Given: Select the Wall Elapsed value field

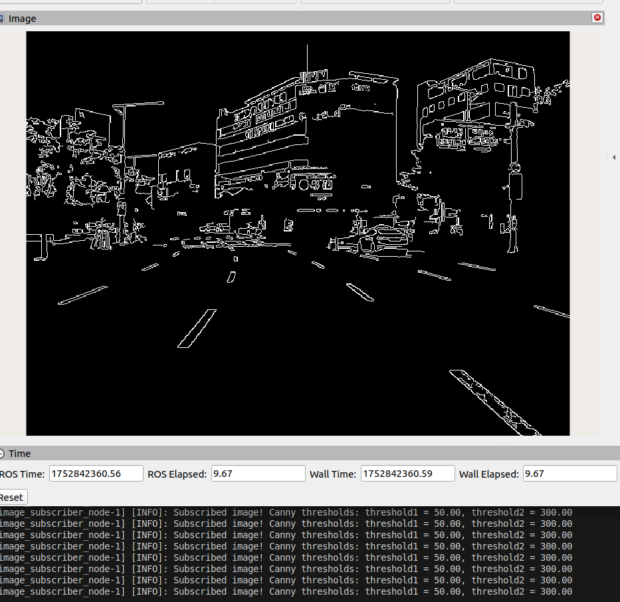Looking at the screenshot, I should [569, 474].
